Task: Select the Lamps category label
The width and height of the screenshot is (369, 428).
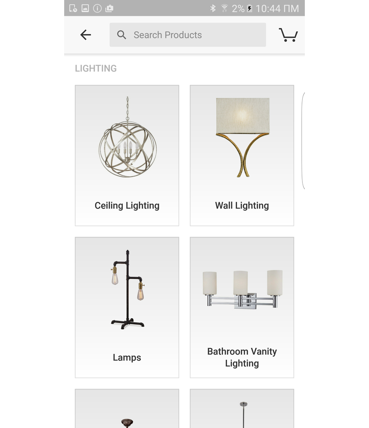Action: pyautogui.click(x=127, y=357)
